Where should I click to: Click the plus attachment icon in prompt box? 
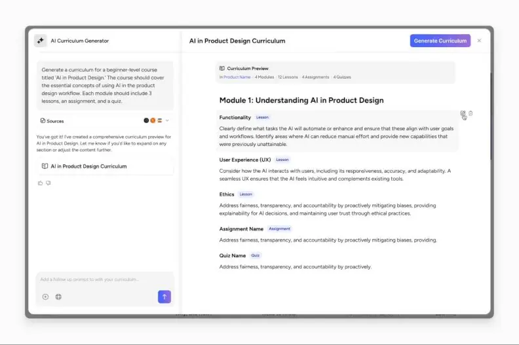(x=45, y=297)
